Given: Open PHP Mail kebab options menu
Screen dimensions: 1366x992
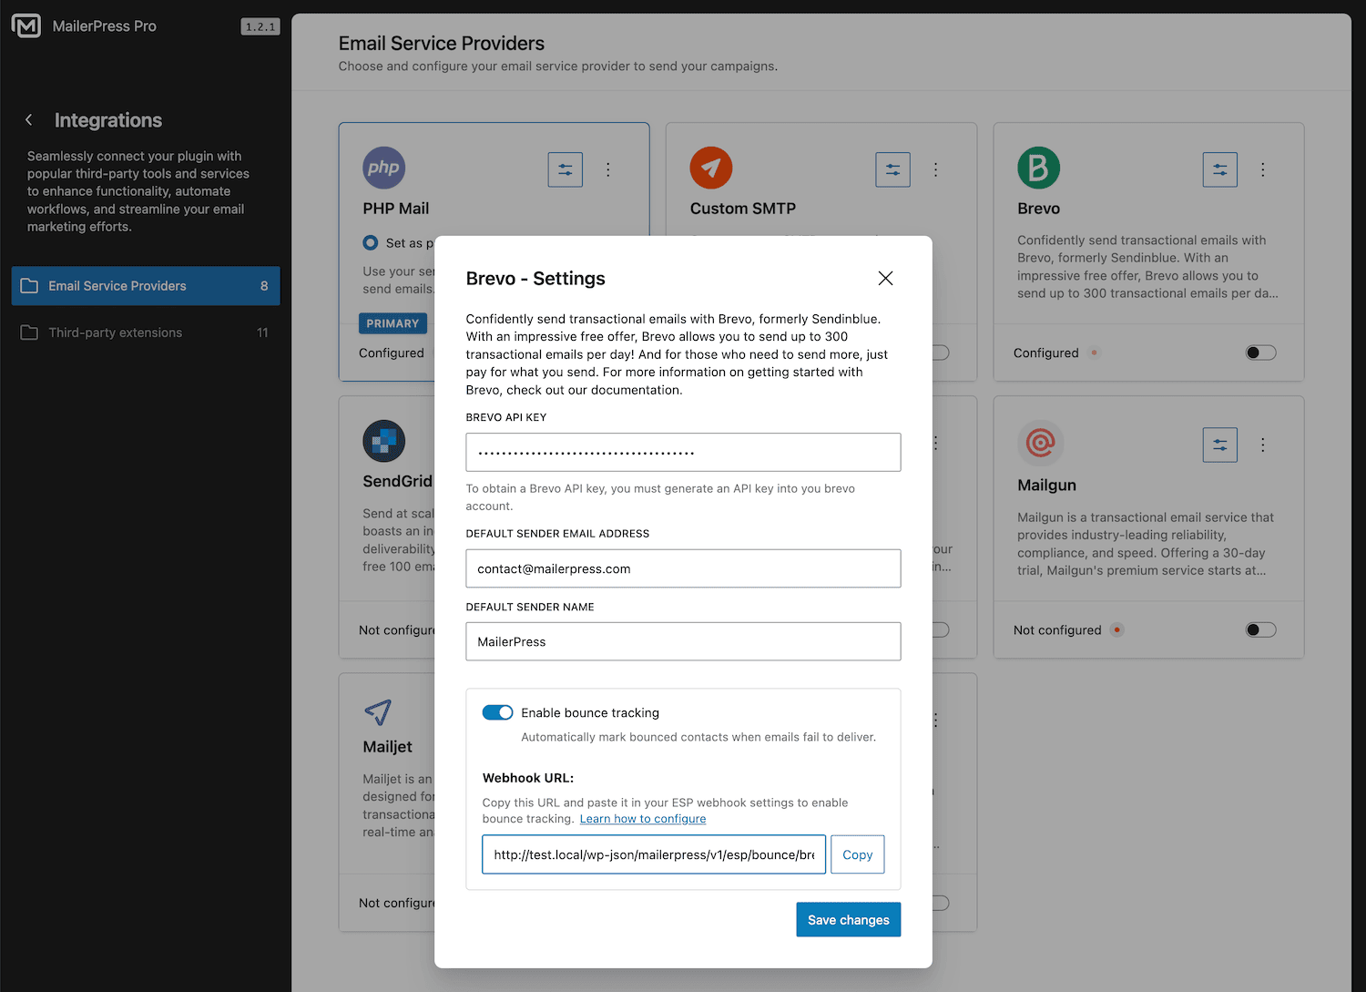Looking at the screenshot, I should tap(607, 169).
